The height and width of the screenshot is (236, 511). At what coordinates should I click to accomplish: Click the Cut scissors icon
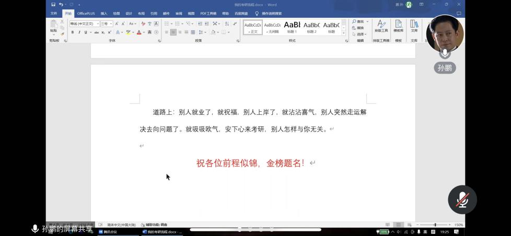(62, 21)
